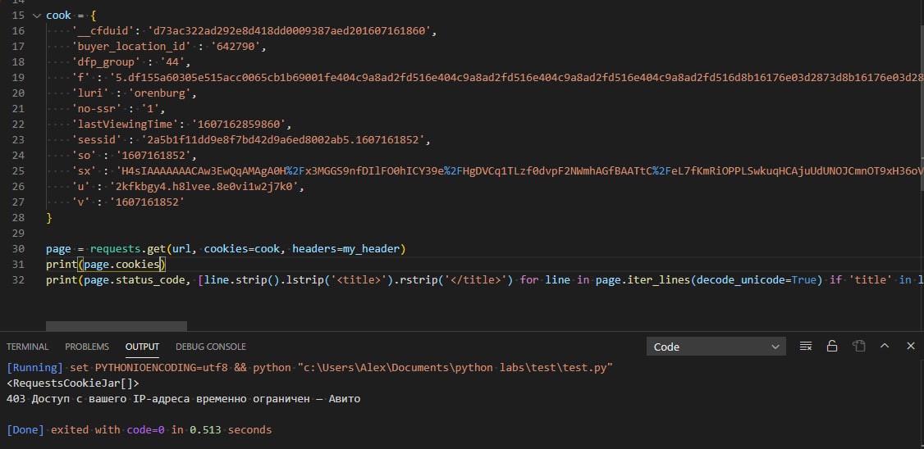Viewport: 924px width, 449px height.
Task: Open the output log in editor
Action: point(858,347)
